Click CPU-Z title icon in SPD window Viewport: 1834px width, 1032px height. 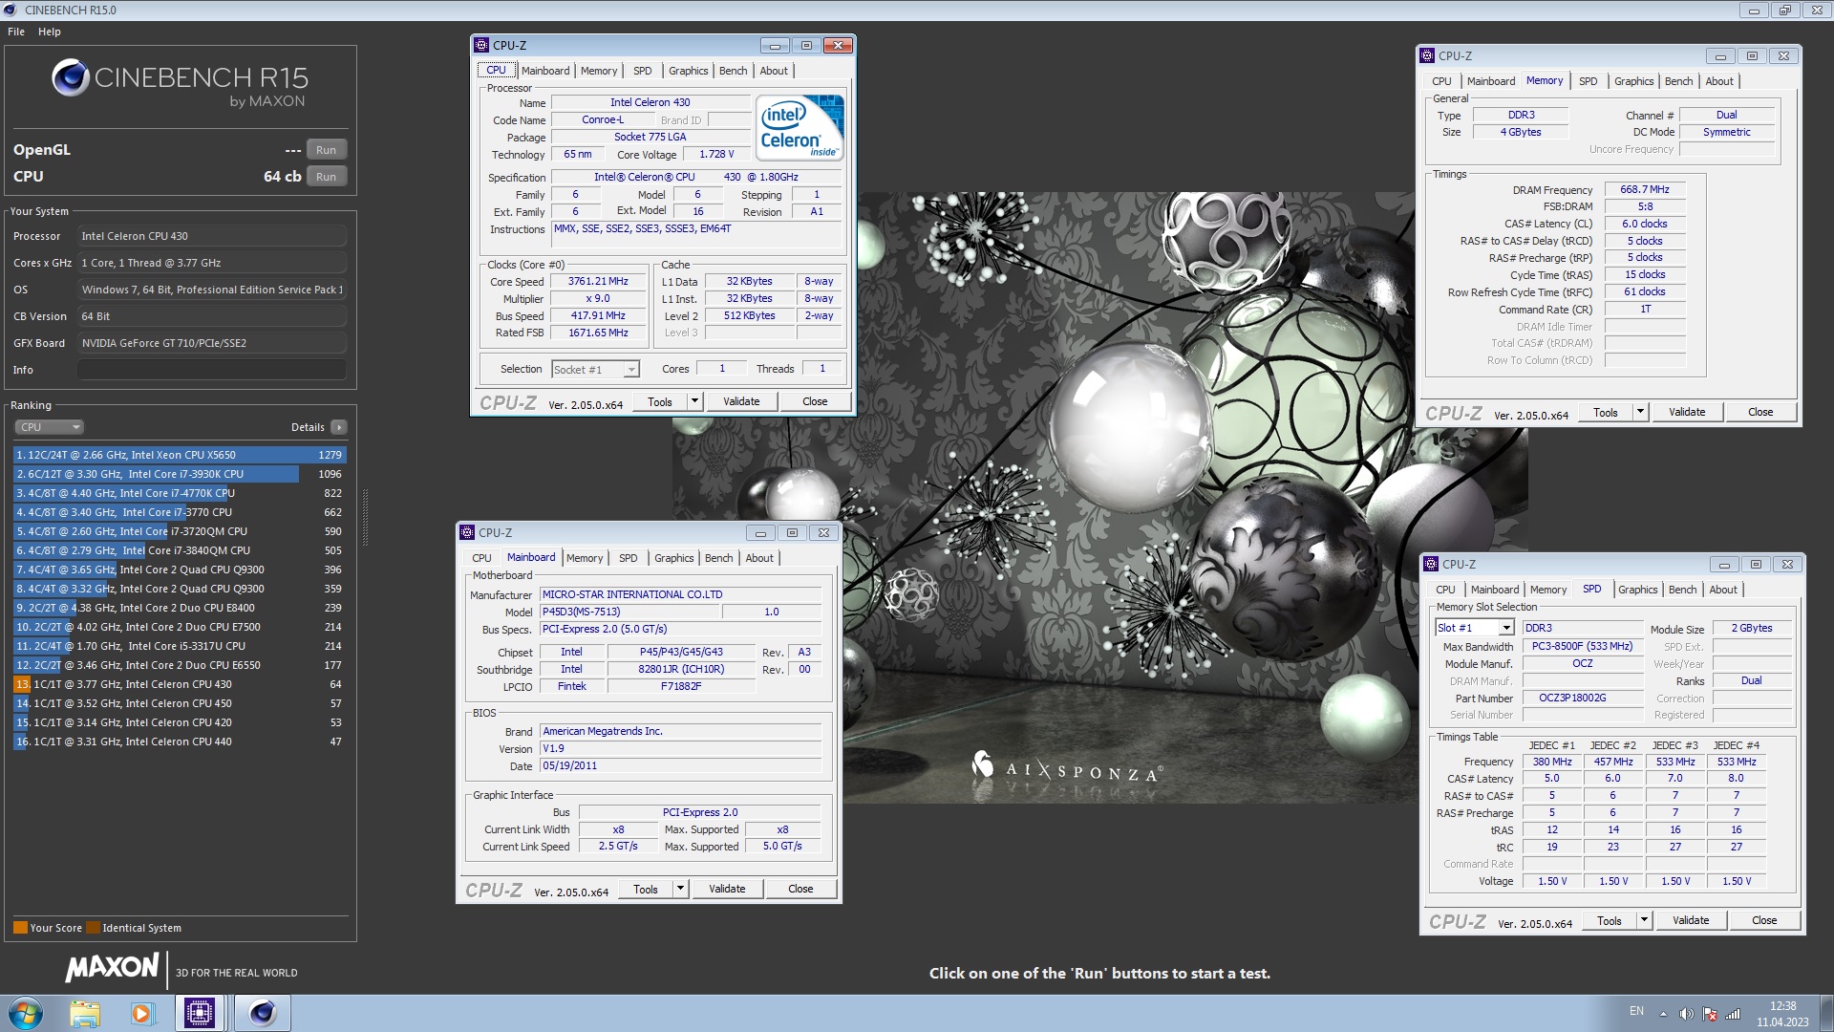coord(1431,564)
